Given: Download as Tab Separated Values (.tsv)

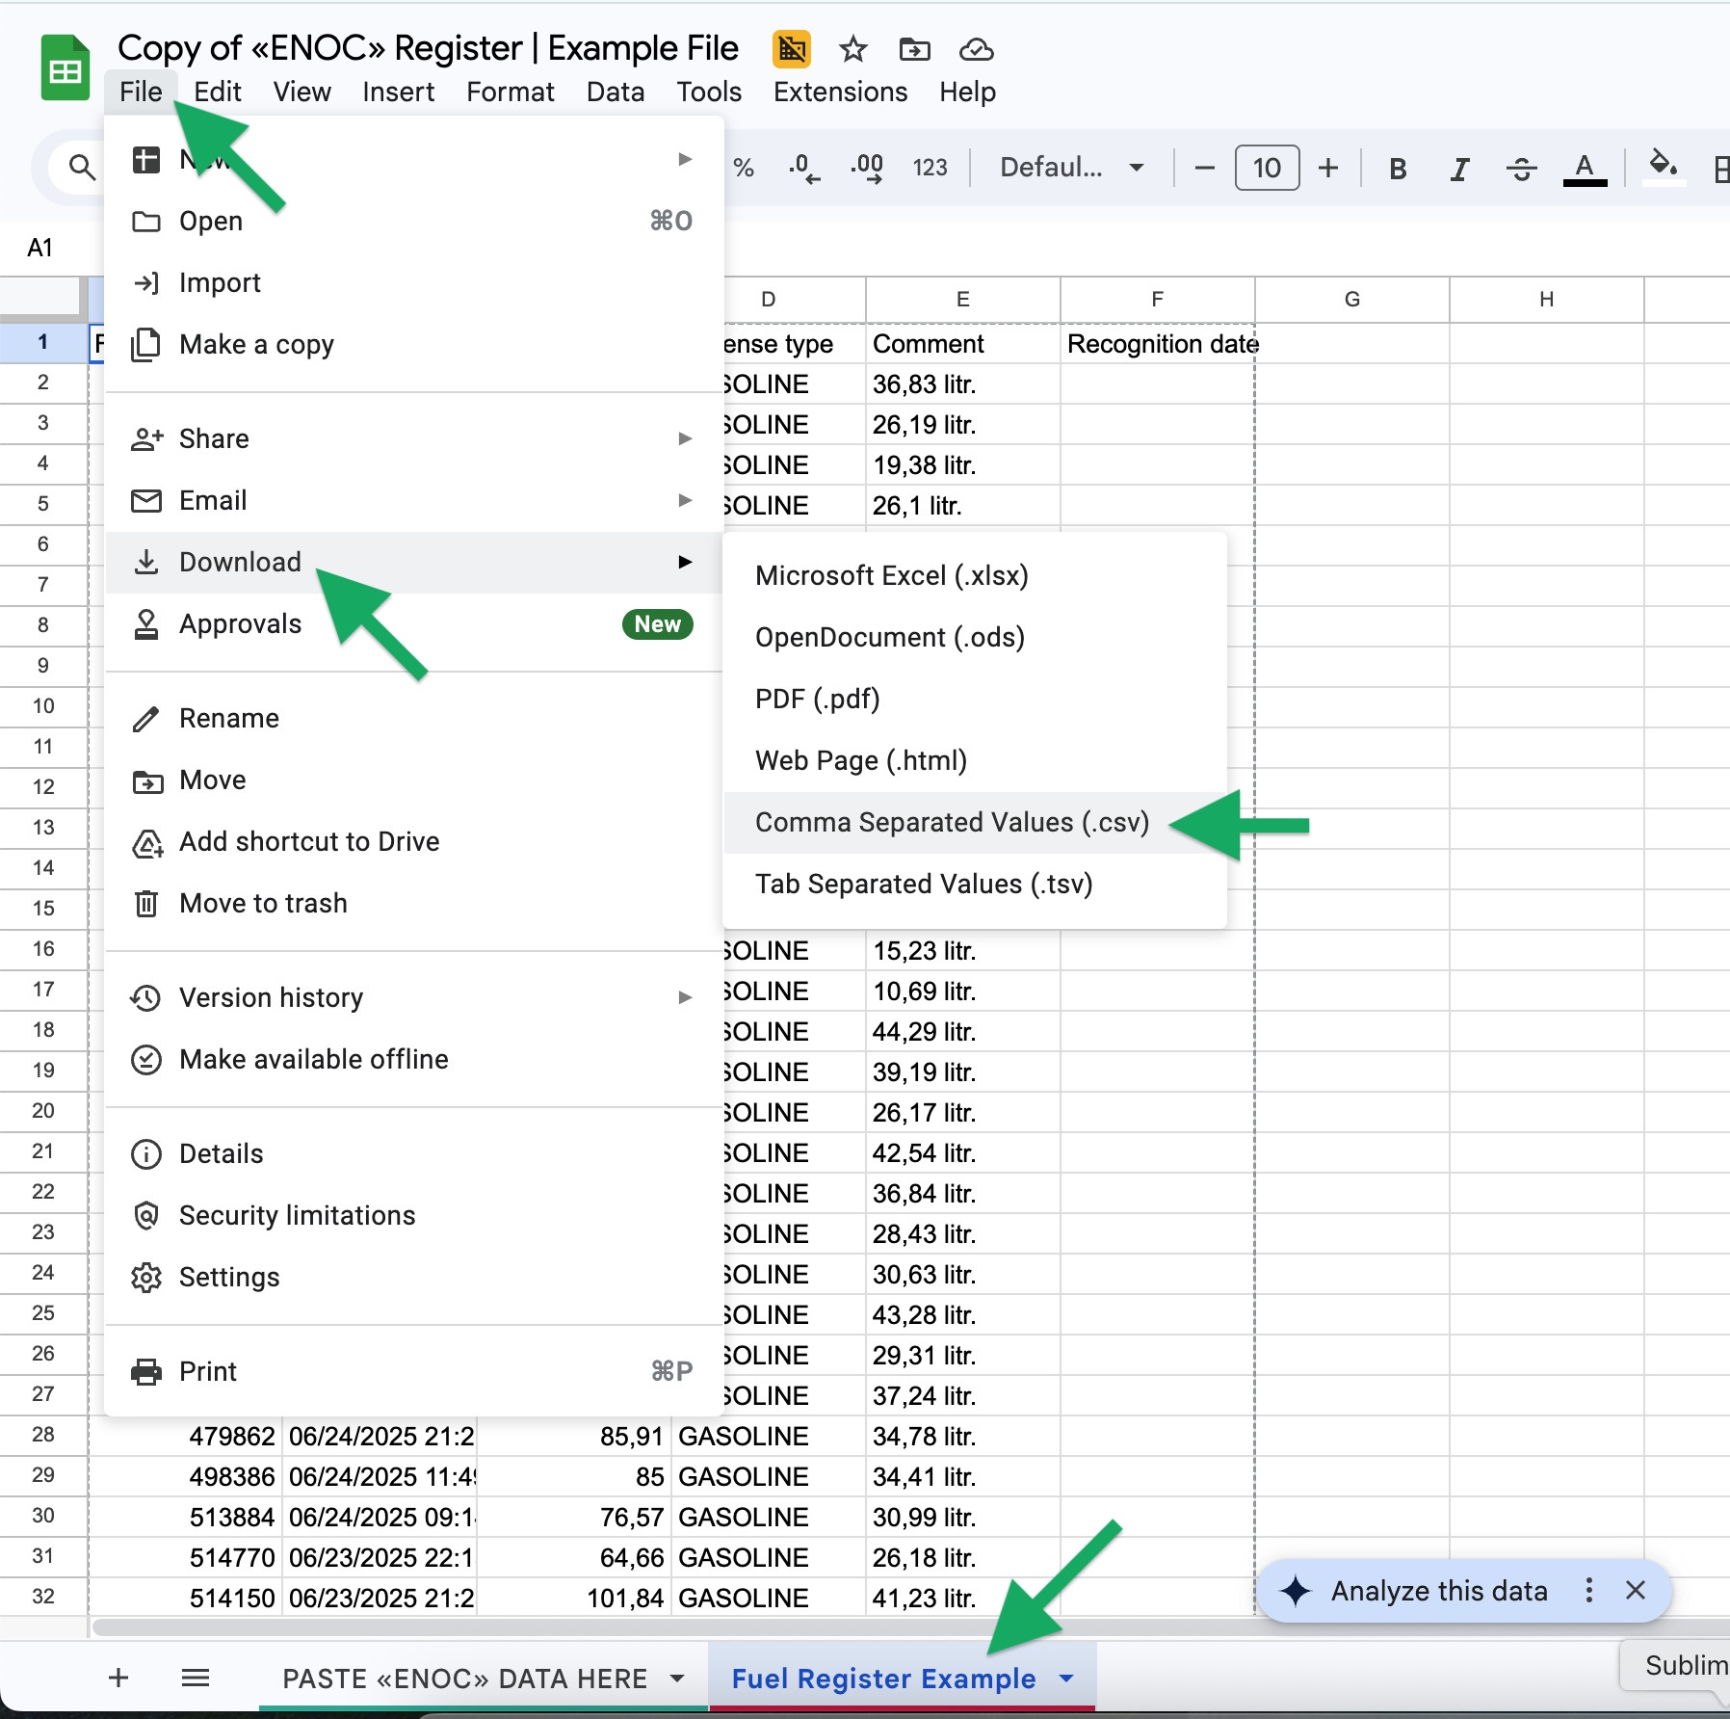Looking at the screenshot, I should pyautogui.click(x=975, y=884).
